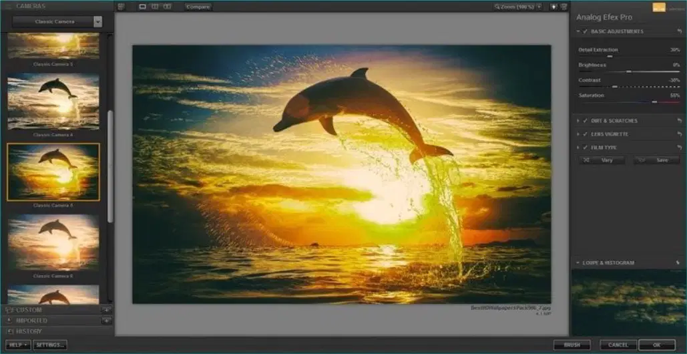The height and width of the screenshot is (354, 687).
Task: Reset Lens Vignette with its arrow icon
Action: tap(680, 134)
